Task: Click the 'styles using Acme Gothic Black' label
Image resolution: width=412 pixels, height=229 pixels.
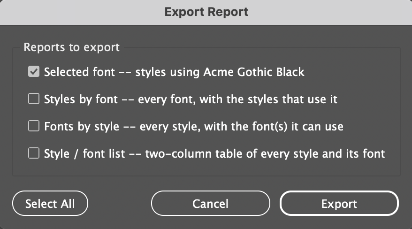Action: (x=220, y=72)
